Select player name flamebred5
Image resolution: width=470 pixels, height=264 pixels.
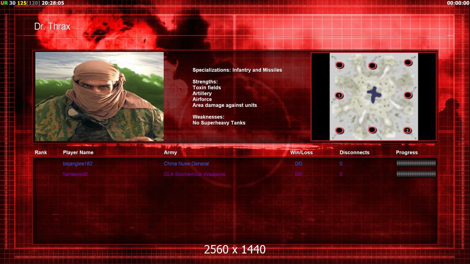(75, 174)
